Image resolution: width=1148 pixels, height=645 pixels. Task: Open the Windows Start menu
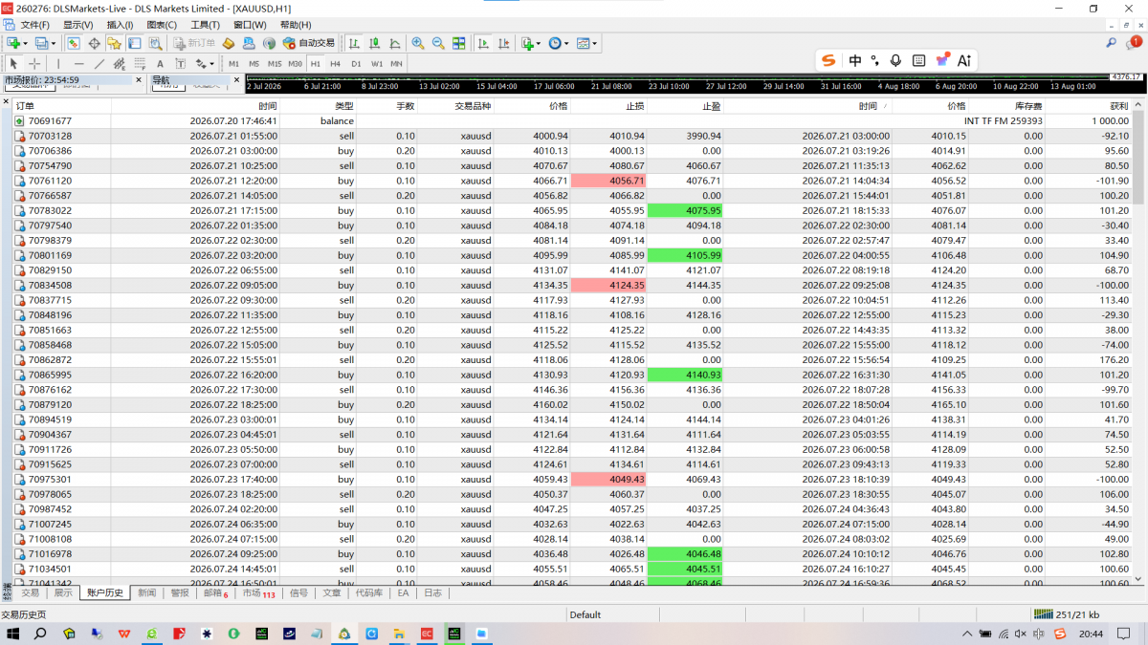click(13, 634)
